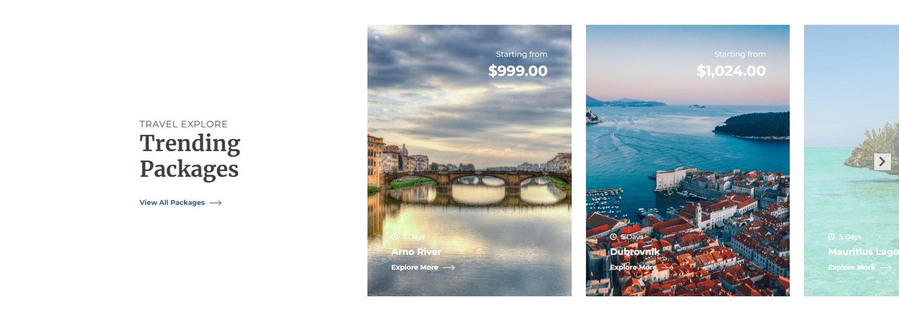Screen dimensions: 899x314
Task: Click the $1,024.00 starting price
Action: [731, 71]
